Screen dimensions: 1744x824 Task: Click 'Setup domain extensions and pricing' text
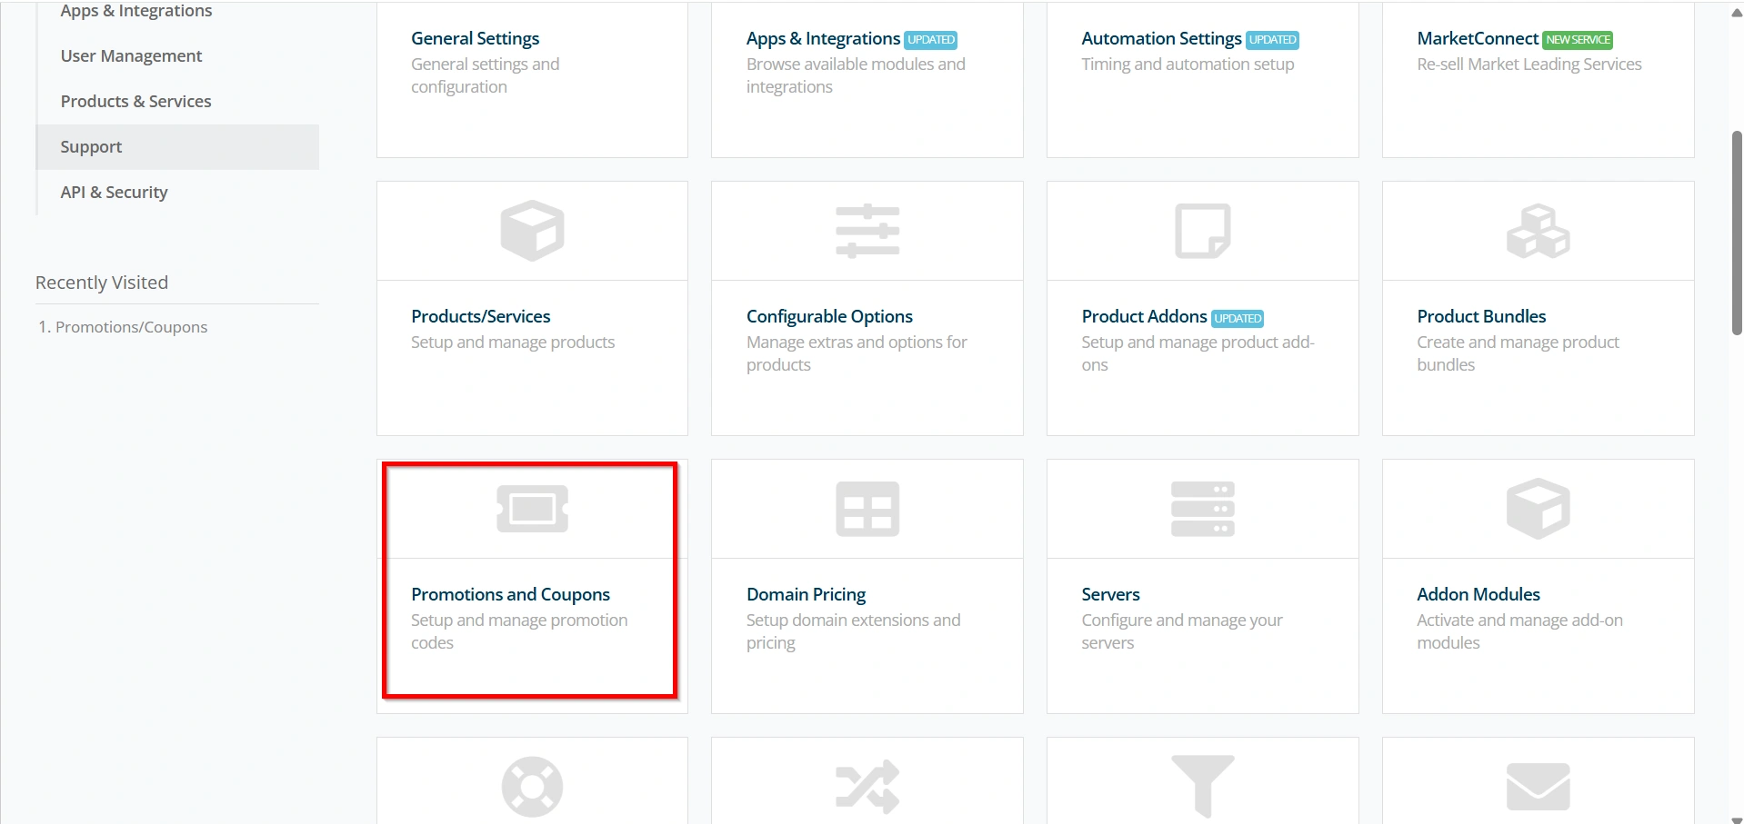click(x=853, y=631)
